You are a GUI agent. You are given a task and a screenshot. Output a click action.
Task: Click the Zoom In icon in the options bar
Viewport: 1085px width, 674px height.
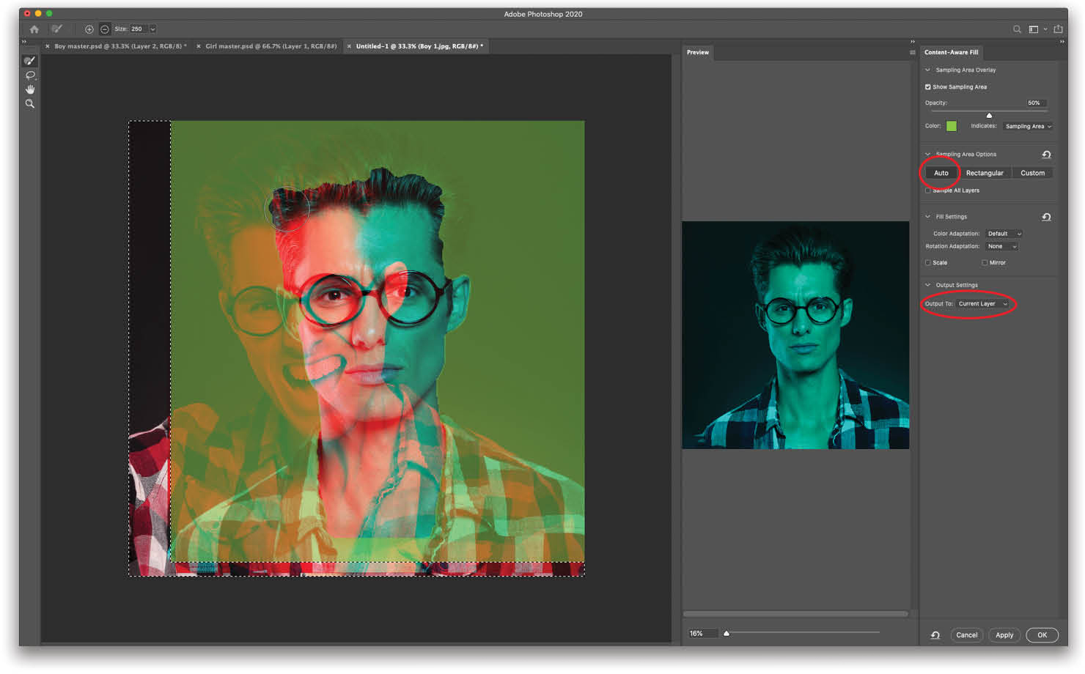click(x=89, y=29)
